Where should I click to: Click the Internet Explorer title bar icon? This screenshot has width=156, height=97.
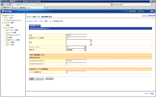coord(2,1)
